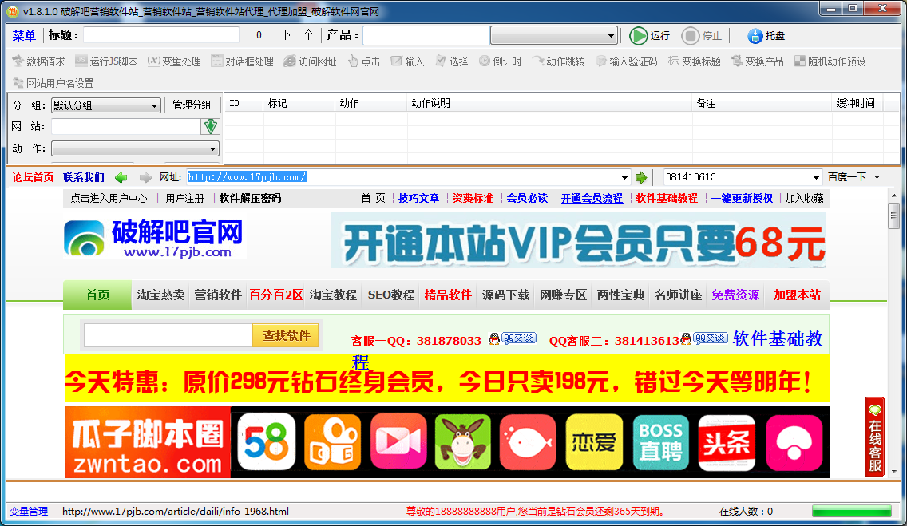Click the BOSS直聘 app icon
Viewport: 907px width, 526px height.
[x=660, y=442]
